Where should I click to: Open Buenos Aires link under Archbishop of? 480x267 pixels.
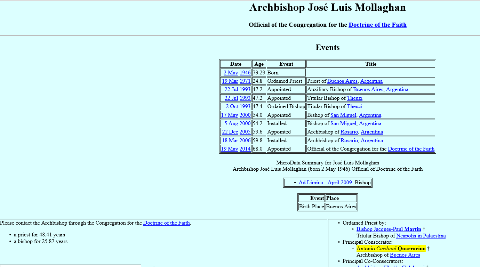pyautogui.click(x=405, y=255)
